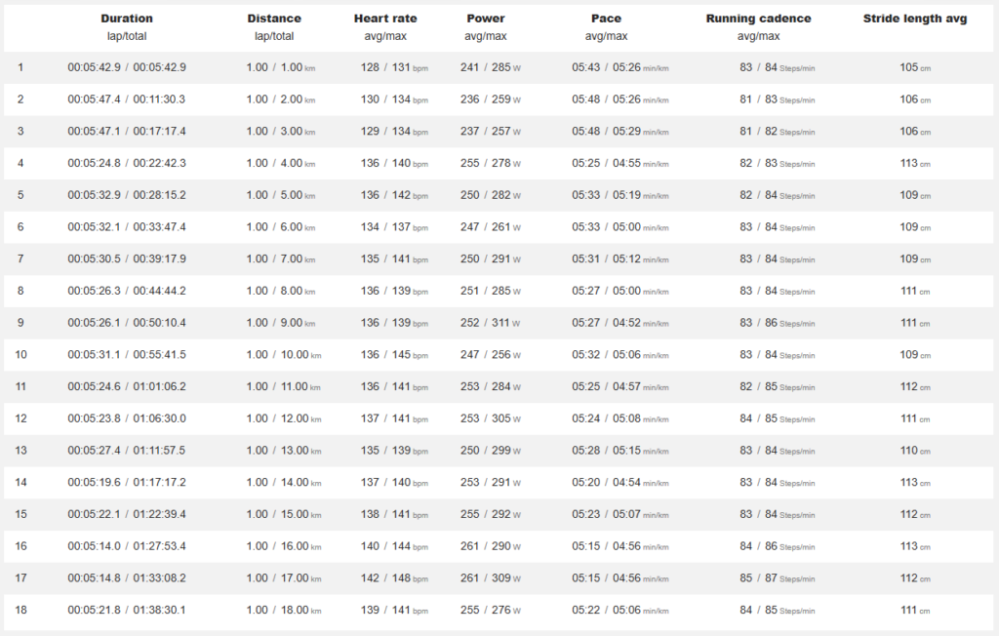Click lap 16 pace 05:15 value
Image resolution: width=999 pixels, height=636 pixels.
coord(585,546)
